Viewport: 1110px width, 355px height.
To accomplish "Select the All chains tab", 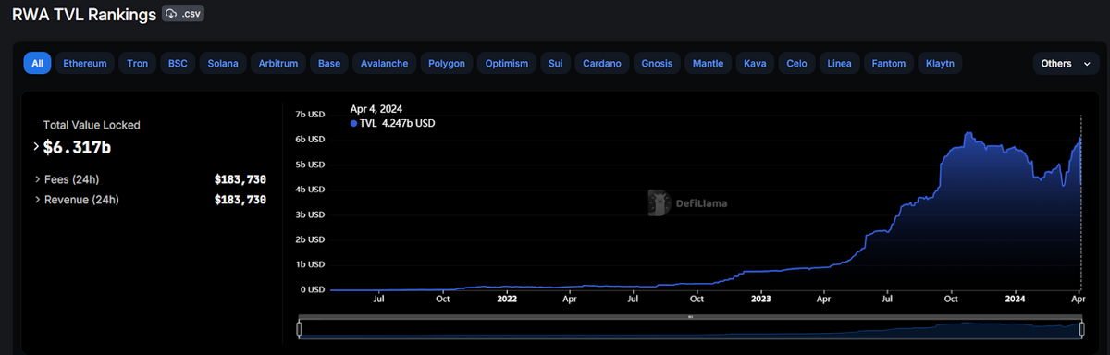I will pos(37,64).
